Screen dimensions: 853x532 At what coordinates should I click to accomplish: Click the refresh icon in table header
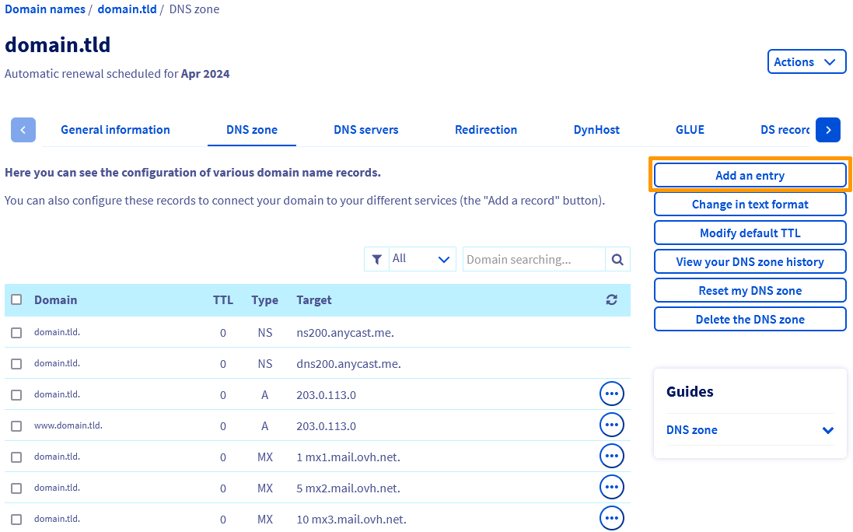tap(611, 300)
